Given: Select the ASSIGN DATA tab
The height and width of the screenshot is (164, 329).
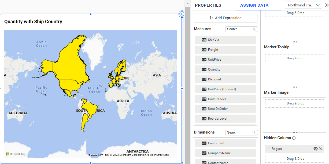Looking at the screenshot, I should (x=254, y=5).
